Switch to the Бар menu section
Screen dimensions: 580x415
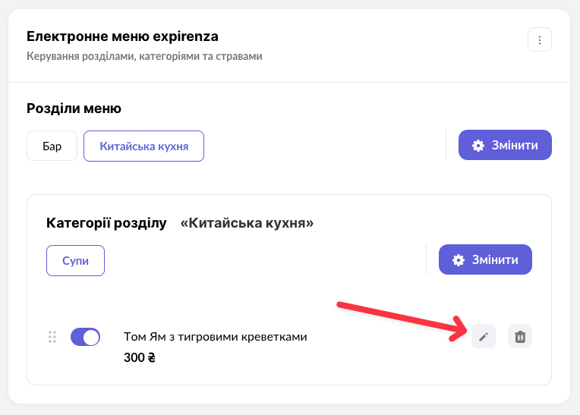pyautogui.click(x=52, y=146)
